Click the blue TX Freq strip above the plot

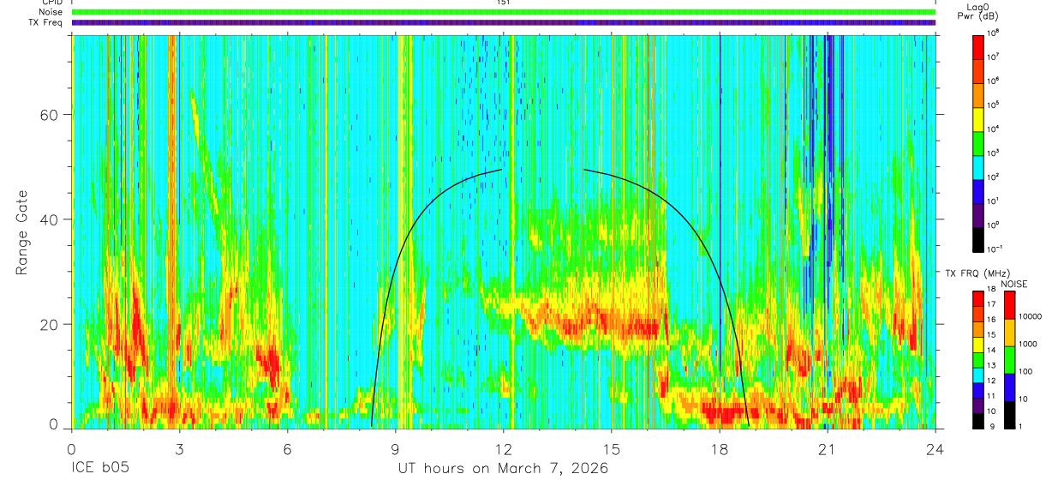(504, 22)
